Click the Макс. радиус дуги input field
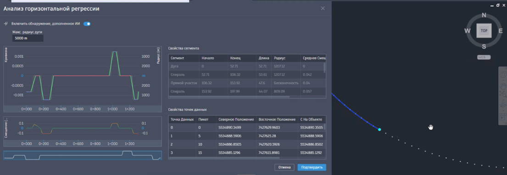 [28, 38]
